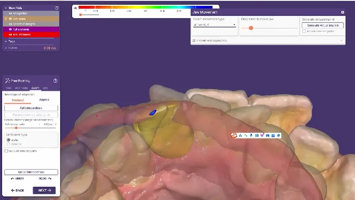Click the Free-Forming magic wand icon
The width and height of the screenshot is (355, 200).
click(7, 81)
